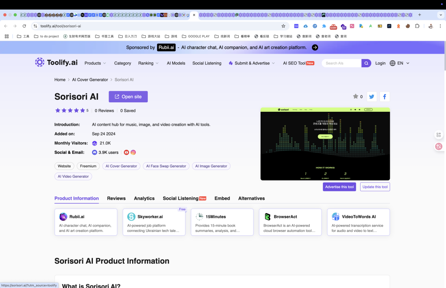The image size is (446, 288).
Task: Click Update this tool button
Action: point(375,187)
